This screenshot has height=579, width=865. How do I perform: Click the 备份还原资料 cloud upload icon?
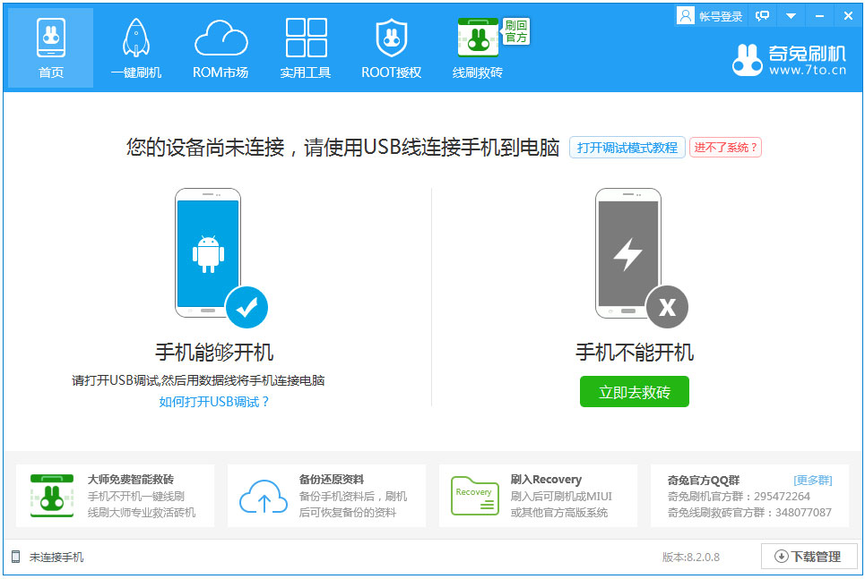pyautogui.click(x=264, y=496)
